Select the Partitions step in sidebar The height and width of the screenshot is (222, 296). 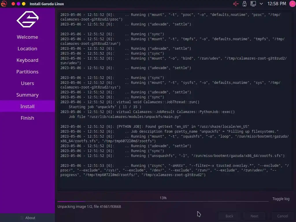click(x=27, y=72)
